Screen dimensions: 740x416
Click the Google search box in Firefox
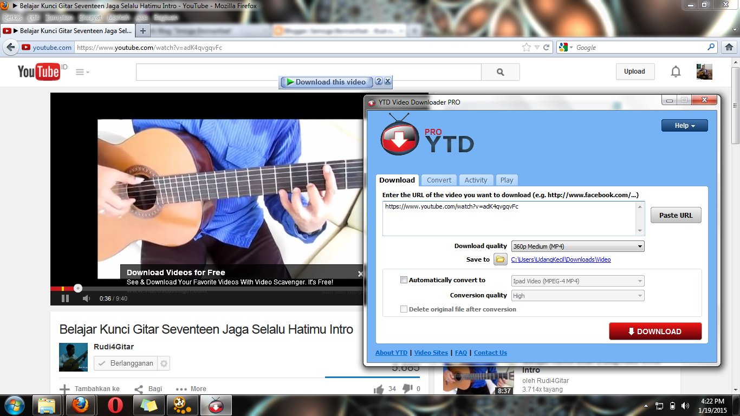click(x=639, y=48)
